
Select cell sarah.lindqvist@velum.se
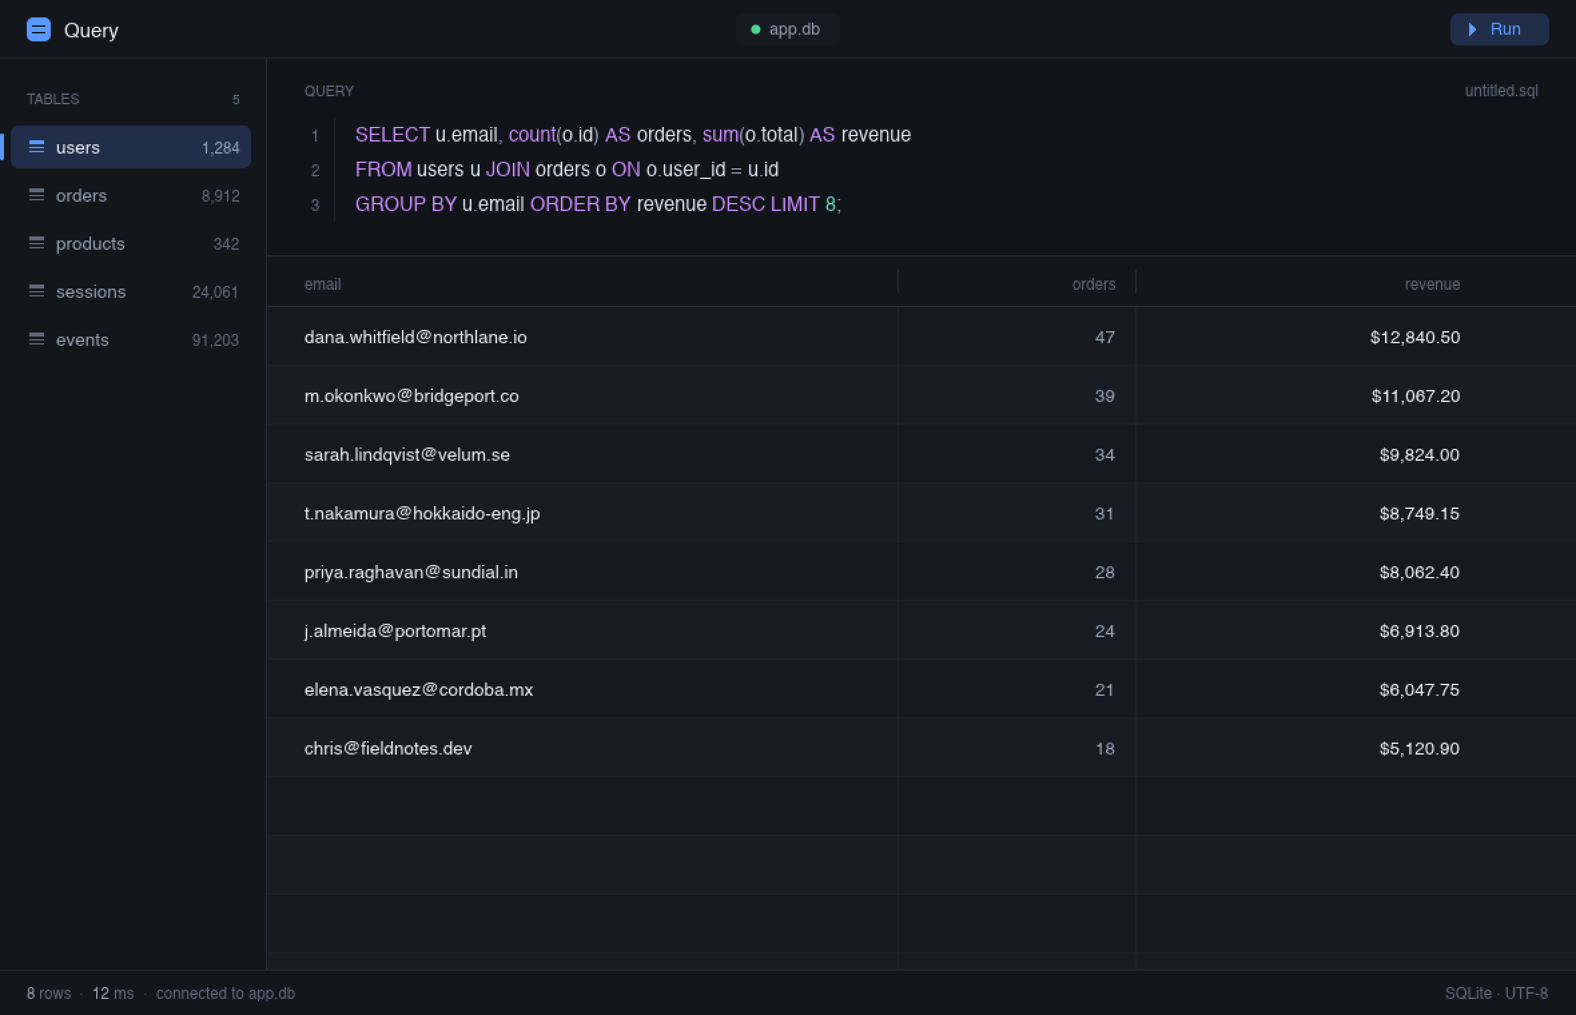407,455
